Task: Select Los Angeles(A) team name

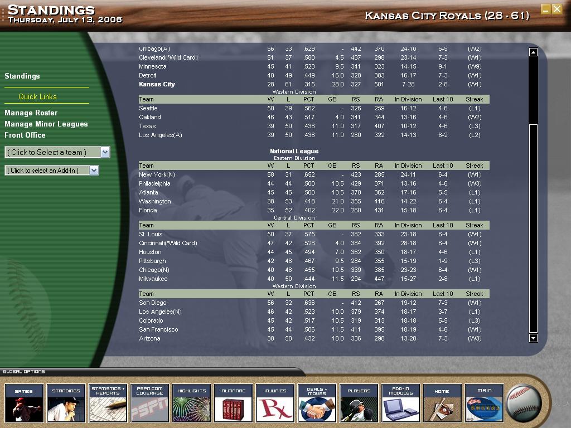Action: click(160, 135)
